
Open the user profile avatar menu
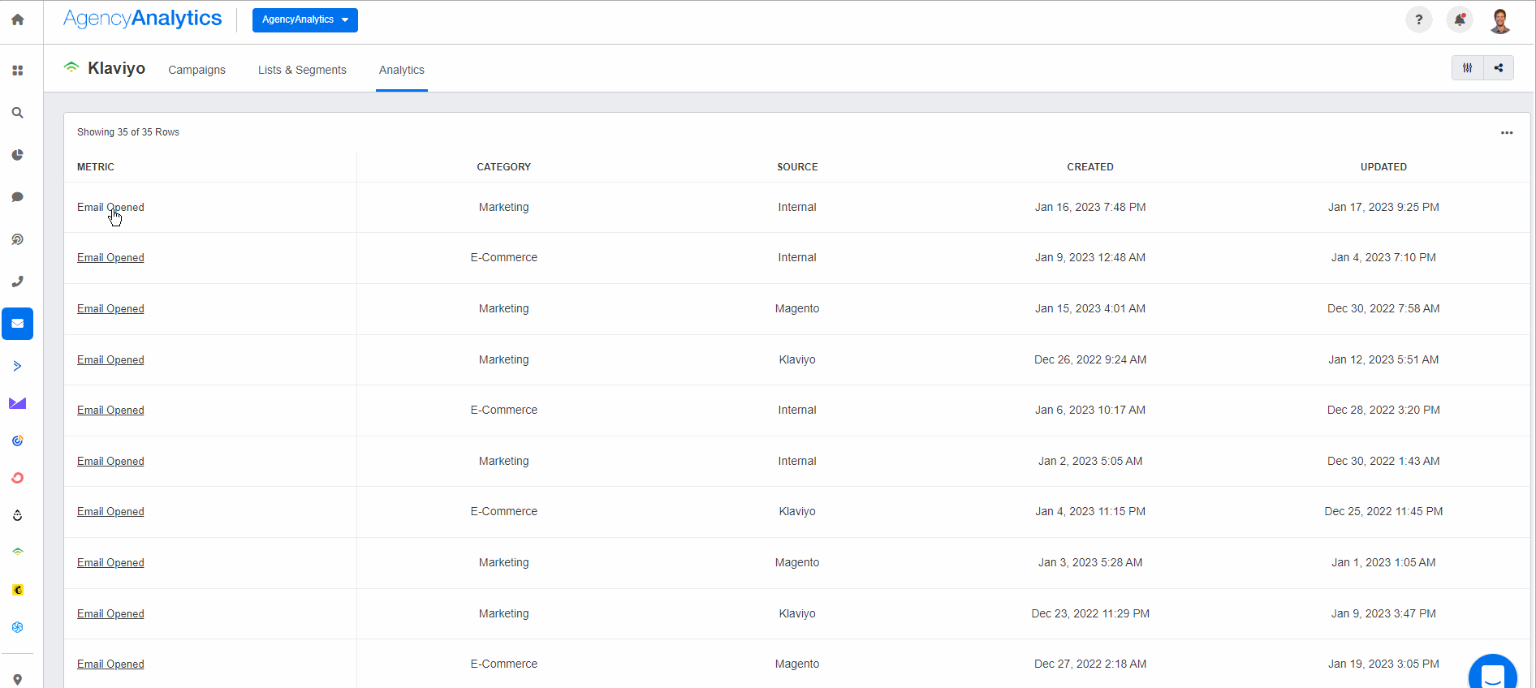[1499, 20]
